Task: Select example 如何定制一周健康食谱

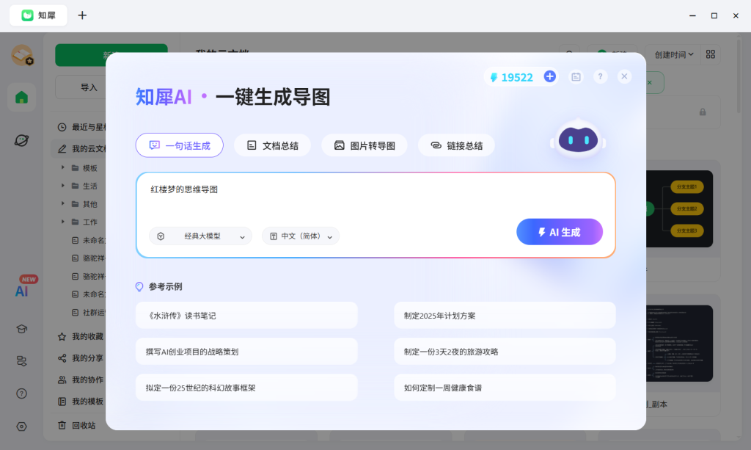Action: tap(505, 387)
